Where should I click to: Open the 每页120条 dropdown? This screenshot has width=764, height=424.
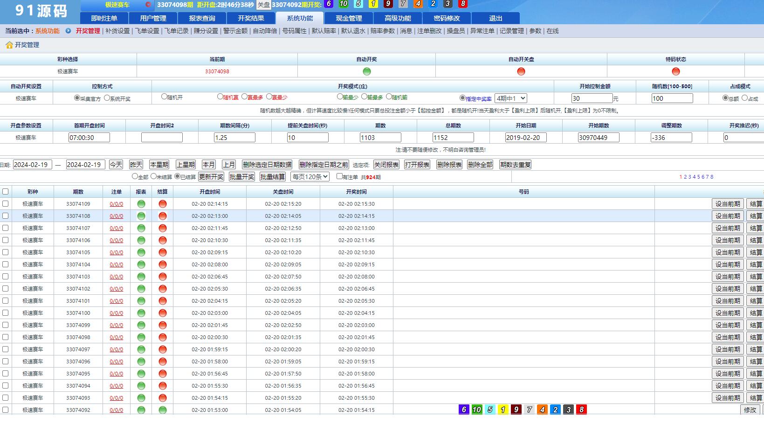point(310,176)
